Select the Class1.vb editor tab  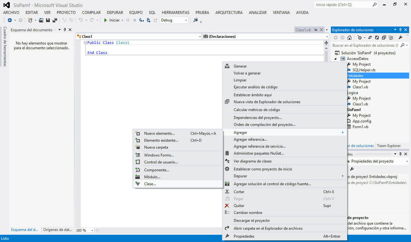coord(303,30)
